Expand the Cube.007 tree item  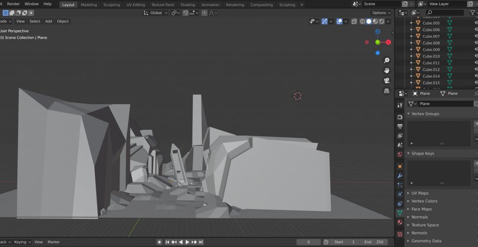click(411, 36)
